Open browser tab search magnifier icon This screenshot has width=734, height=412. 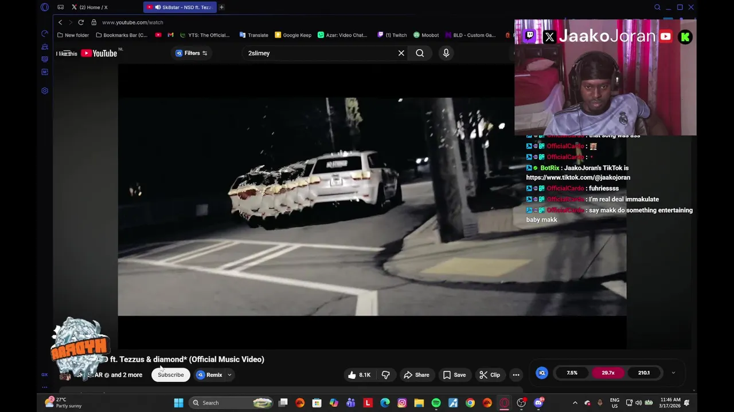(657, 7)
